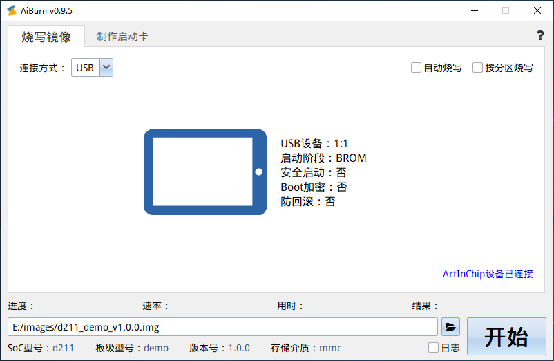This screenshot has height=361, width=554.
Task: Click the 启动阶段：BROM text
Action: [x=323, y=158]
